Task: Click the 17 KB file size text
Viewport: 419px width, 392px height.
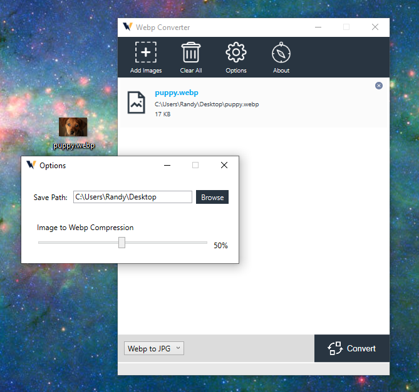Action: [162, 114]
